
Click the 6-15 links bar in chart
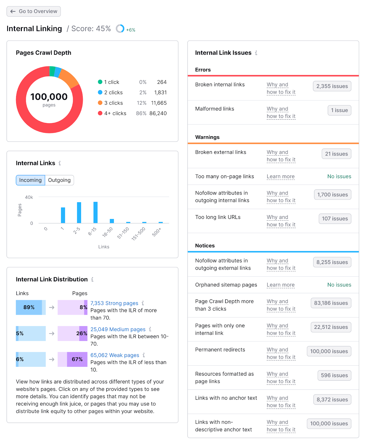[95, 212]
